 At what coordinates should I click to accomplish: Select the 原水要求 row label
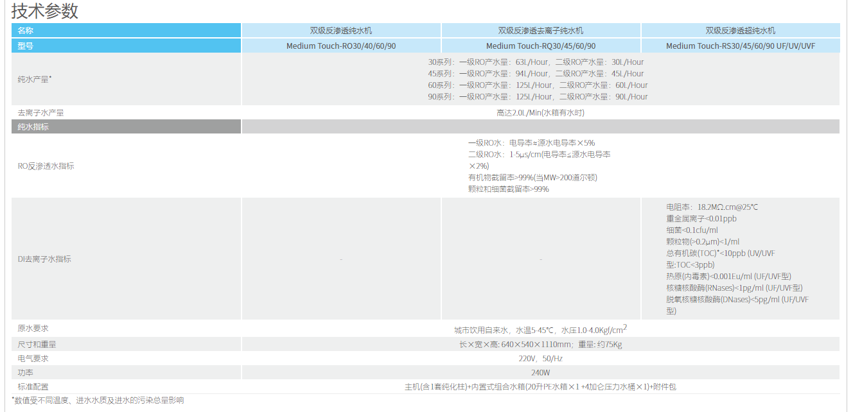click(x=33, y=329)
